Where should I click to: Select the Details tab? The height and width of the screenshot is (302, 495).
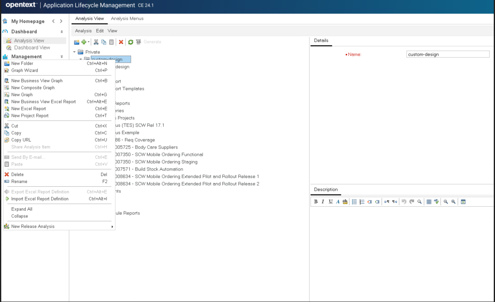tap(321, 40)
